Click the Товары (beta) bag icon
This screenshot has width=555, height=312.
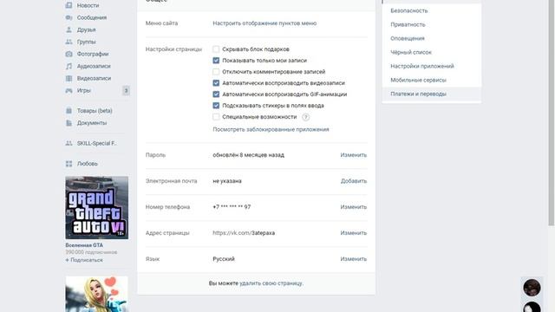(69, 111)
